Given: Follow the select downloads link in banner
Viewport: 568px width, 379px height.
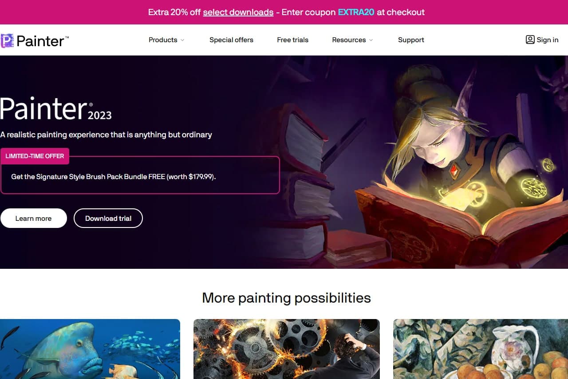Looking at the screenshot, I should click(x=238, y=12).
